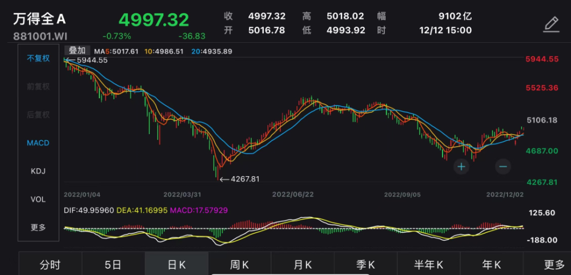
Task: Click the 2022/03/31 date axis label
Action: [x=183, y=195]
